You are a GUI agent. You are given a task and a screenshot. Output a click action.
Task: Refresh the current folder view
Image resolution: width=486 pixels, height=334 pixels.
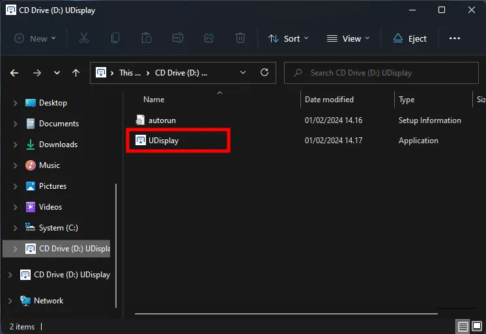coord(264,73)
